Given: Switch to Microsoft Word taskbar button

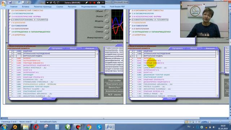Looking at the screenshot, I should (x=110, y=127).
